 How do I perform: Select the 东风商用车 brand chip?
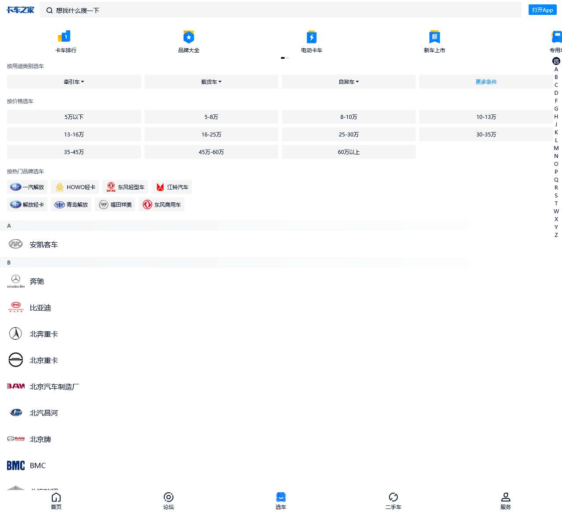point(162,204)
